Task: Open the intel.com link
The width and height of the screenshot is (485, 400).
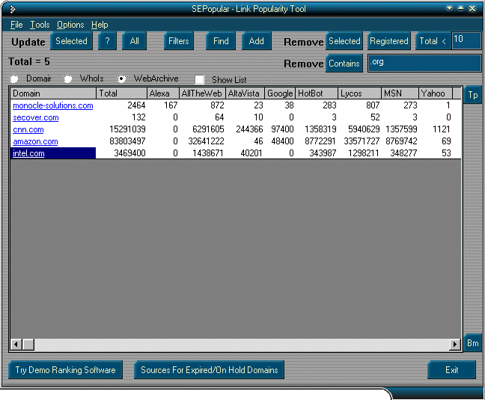Action: tap(28, 153)
